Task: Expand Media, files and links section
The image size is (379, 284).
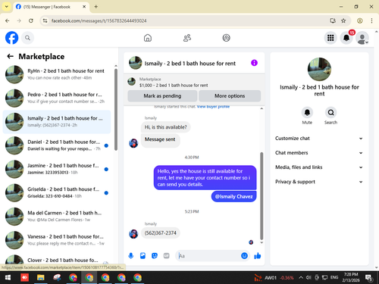Action: [319, 167]
